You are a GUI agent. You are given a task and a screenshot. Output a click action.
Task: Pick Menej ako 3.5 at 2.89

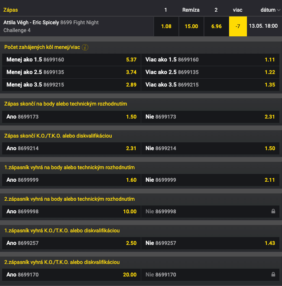tap(71, 85)
